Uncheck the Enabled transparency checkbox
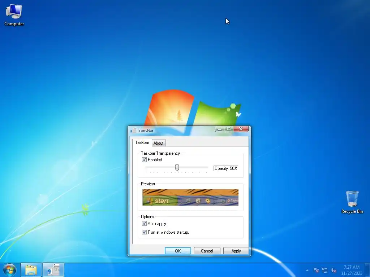The width and height of the screenshot is (370, 277). [144, 160]
